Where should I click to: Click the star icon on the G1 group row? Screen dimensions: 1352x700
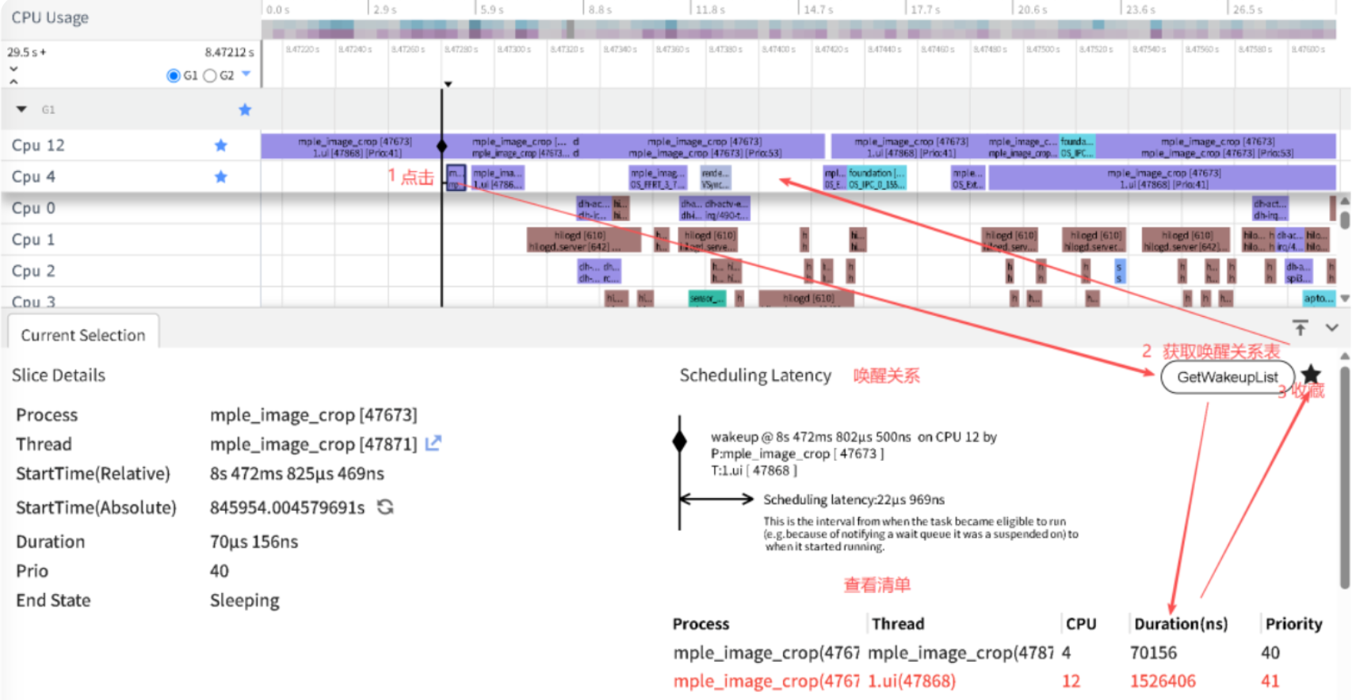245,109
